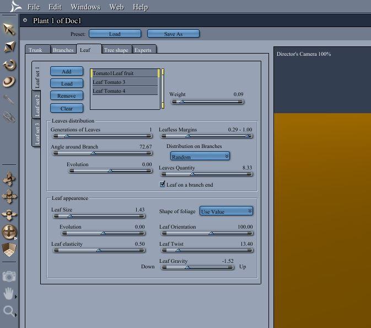Click the round track cross icon
Screen dimensions: 371x328
point(9,231)
